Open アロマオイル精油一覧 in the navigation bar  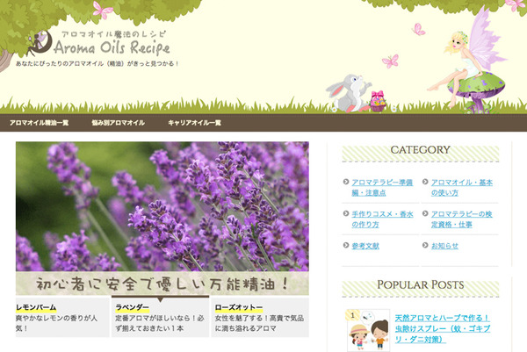(40, 123)
